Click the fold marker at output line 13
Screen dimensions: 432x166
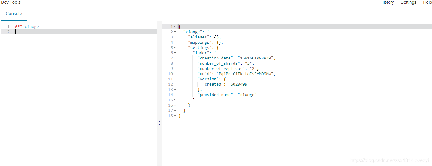click(175, 90)
